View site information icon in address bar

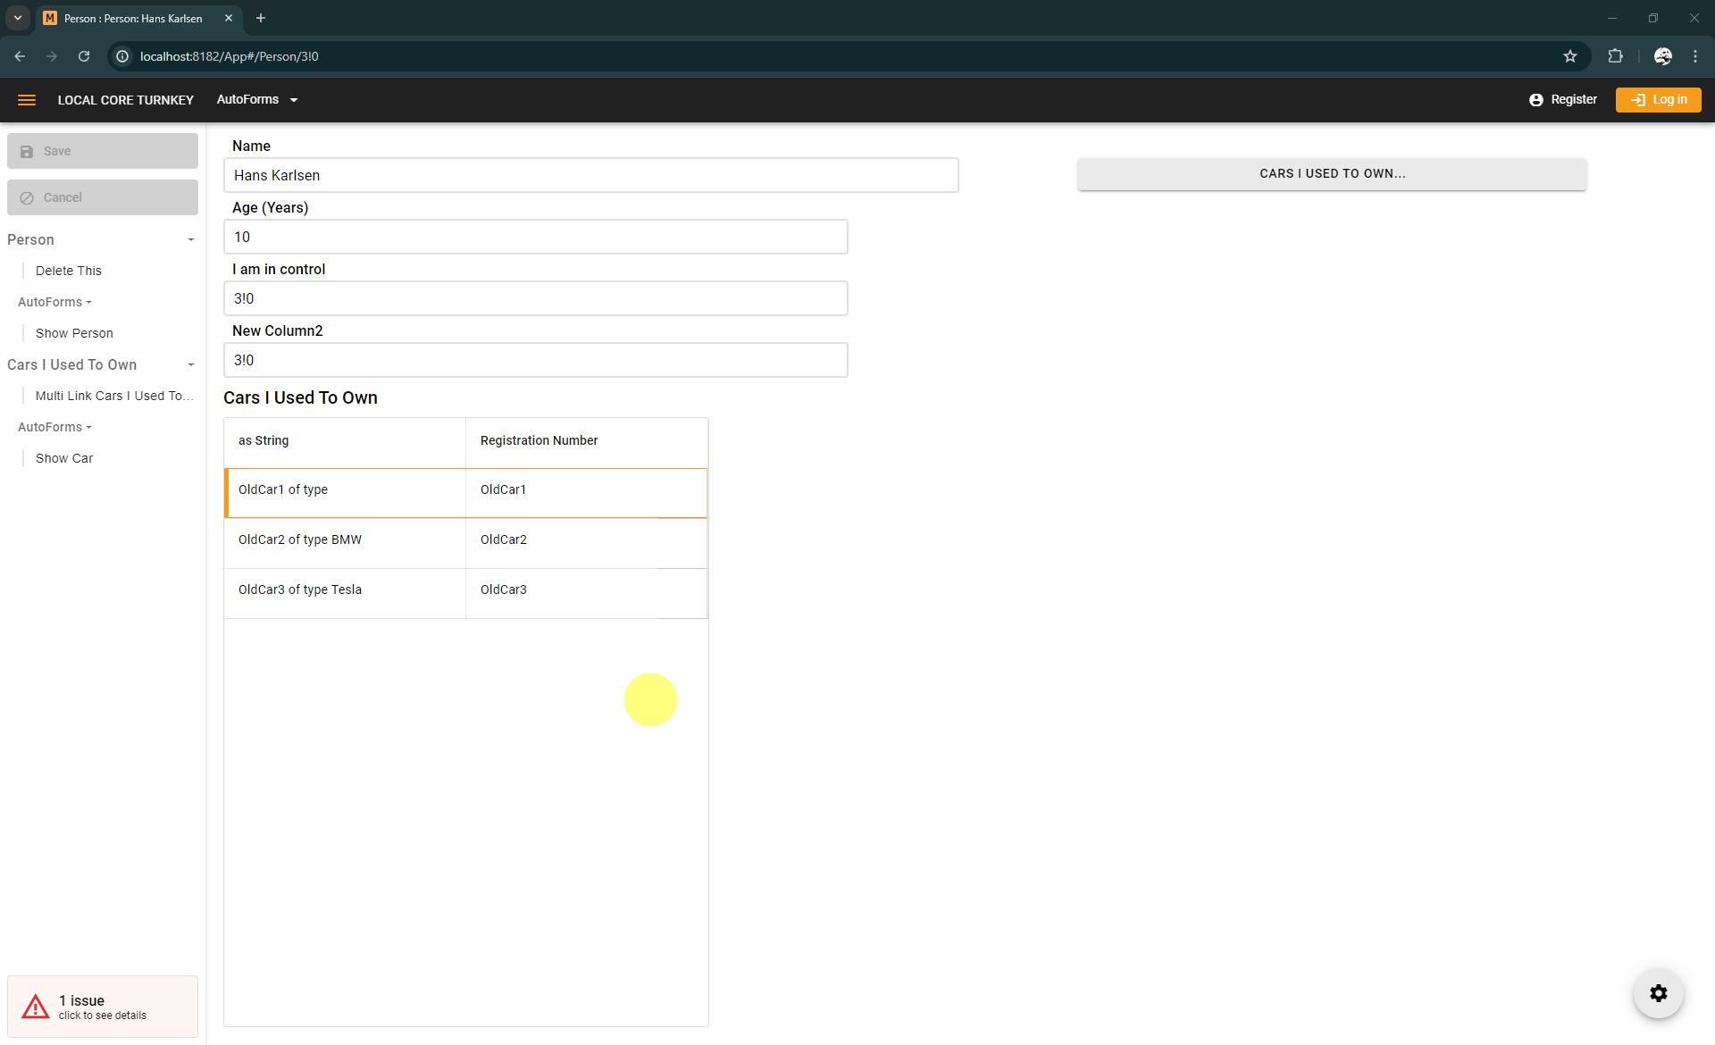point(123,56)
